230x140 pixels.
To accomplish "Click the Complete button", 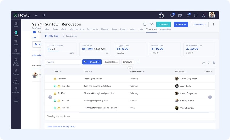I will coord(164,25).
